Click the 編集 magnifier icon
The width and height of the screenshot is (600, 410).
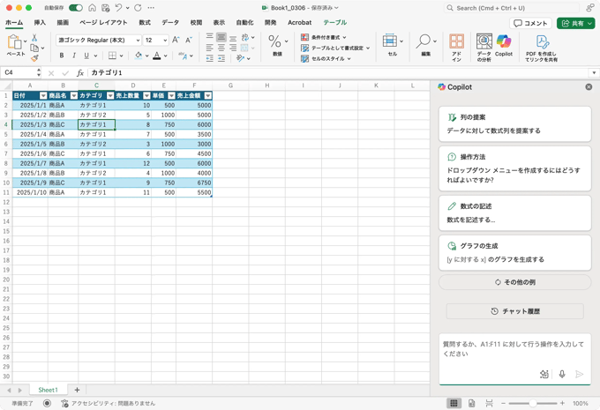424,41
